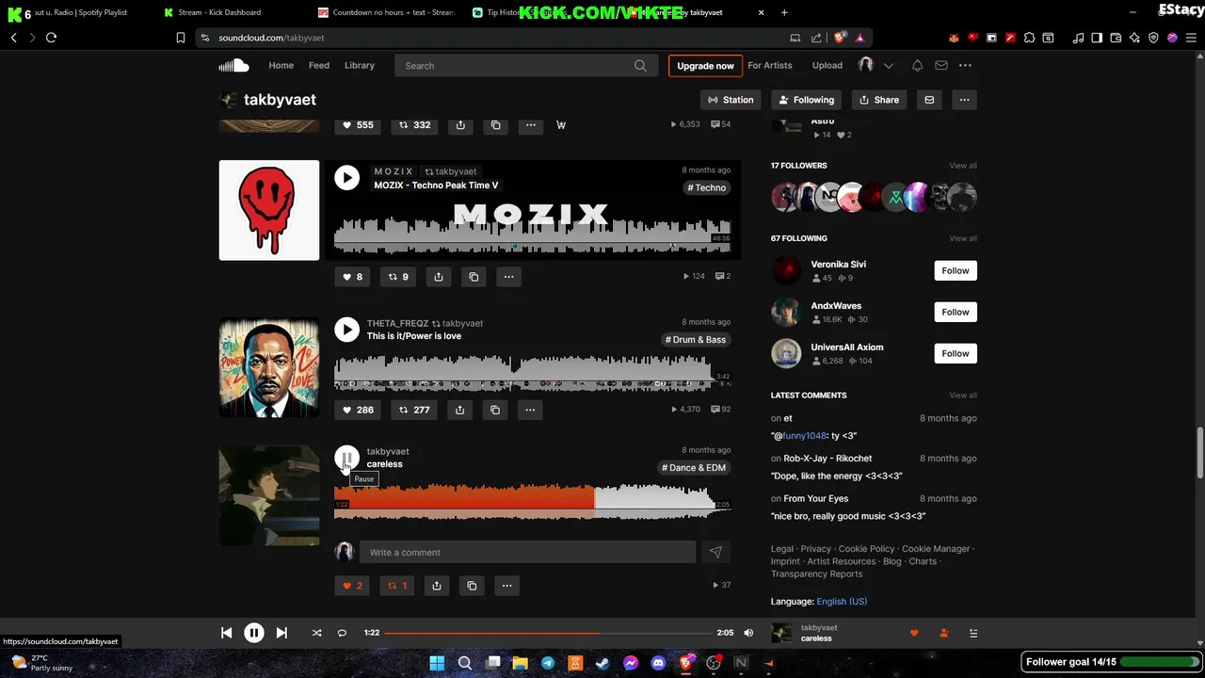Open messages envelope icon in header
The height and width of the screenshot is (678, 1205).
click(x=940, y=65)
